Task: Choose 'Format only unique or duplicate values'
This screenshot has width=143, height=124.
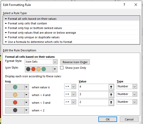Action: pyautogui.click(x=71, y=37)
